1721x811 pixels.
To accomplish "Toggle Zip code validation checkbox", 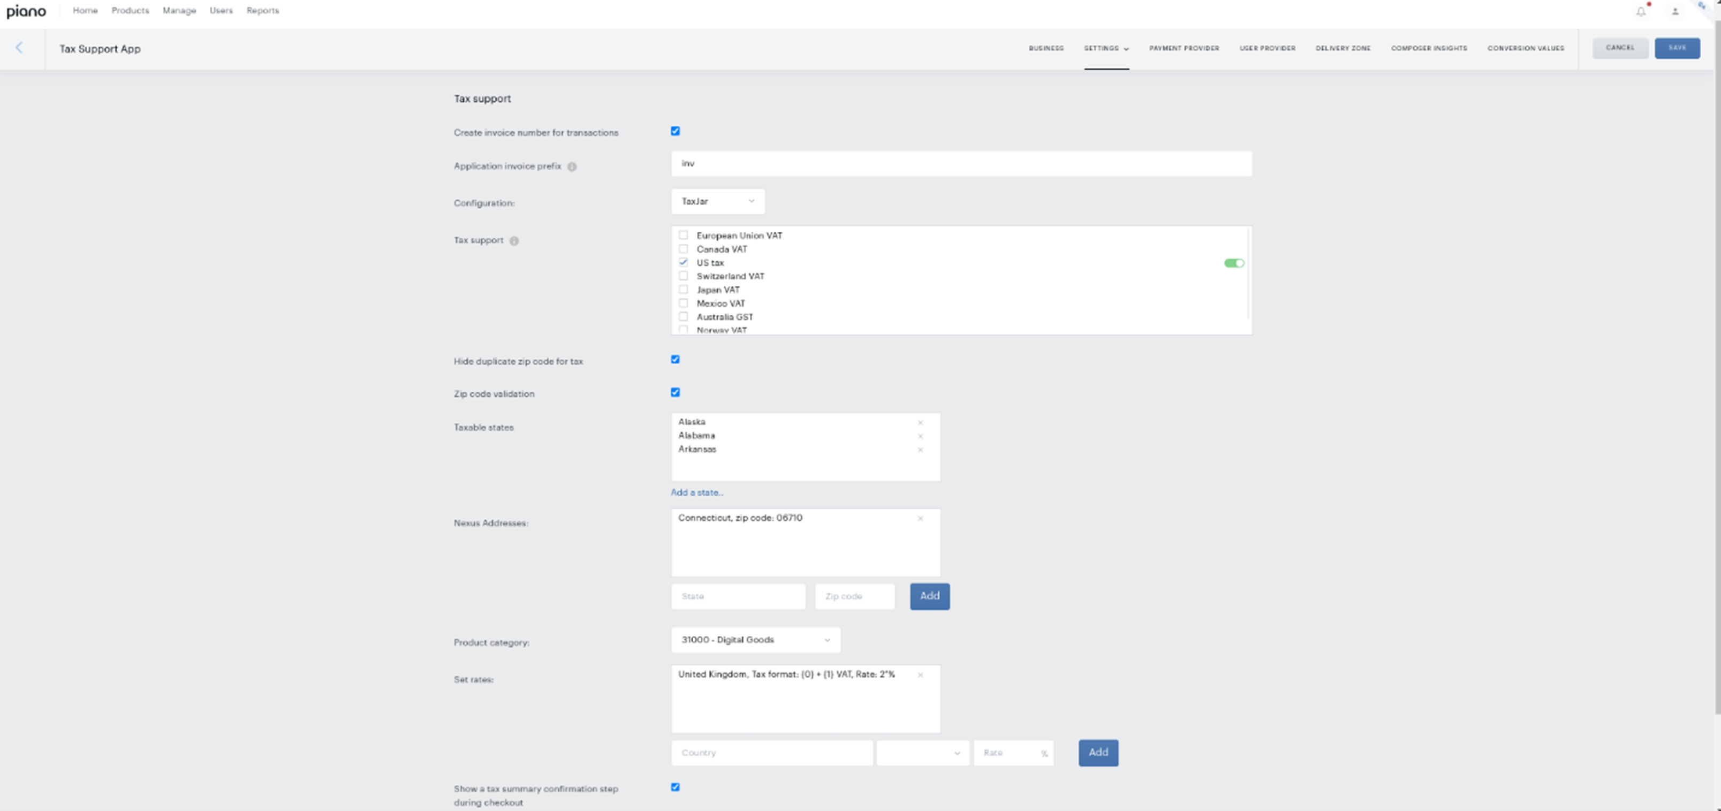I will pos(675,392).
